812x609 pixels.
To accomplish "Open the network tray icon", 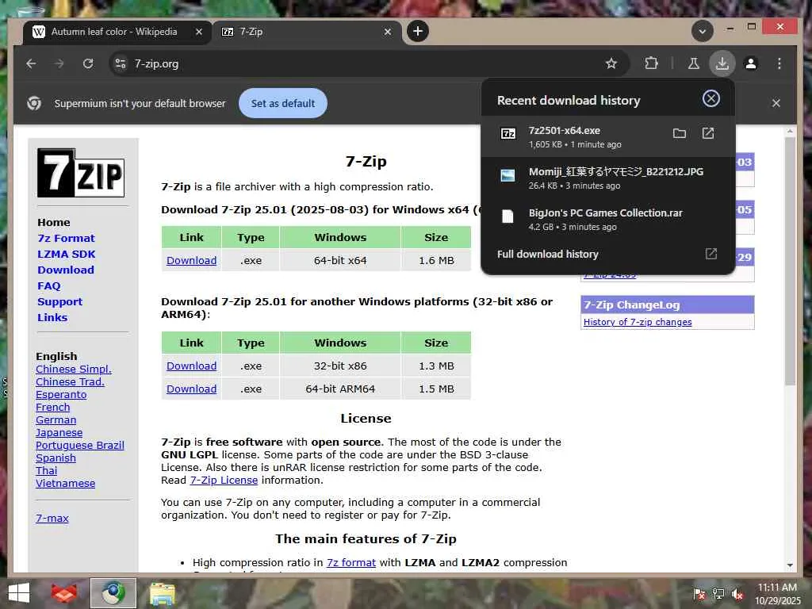I will point(718,594).
